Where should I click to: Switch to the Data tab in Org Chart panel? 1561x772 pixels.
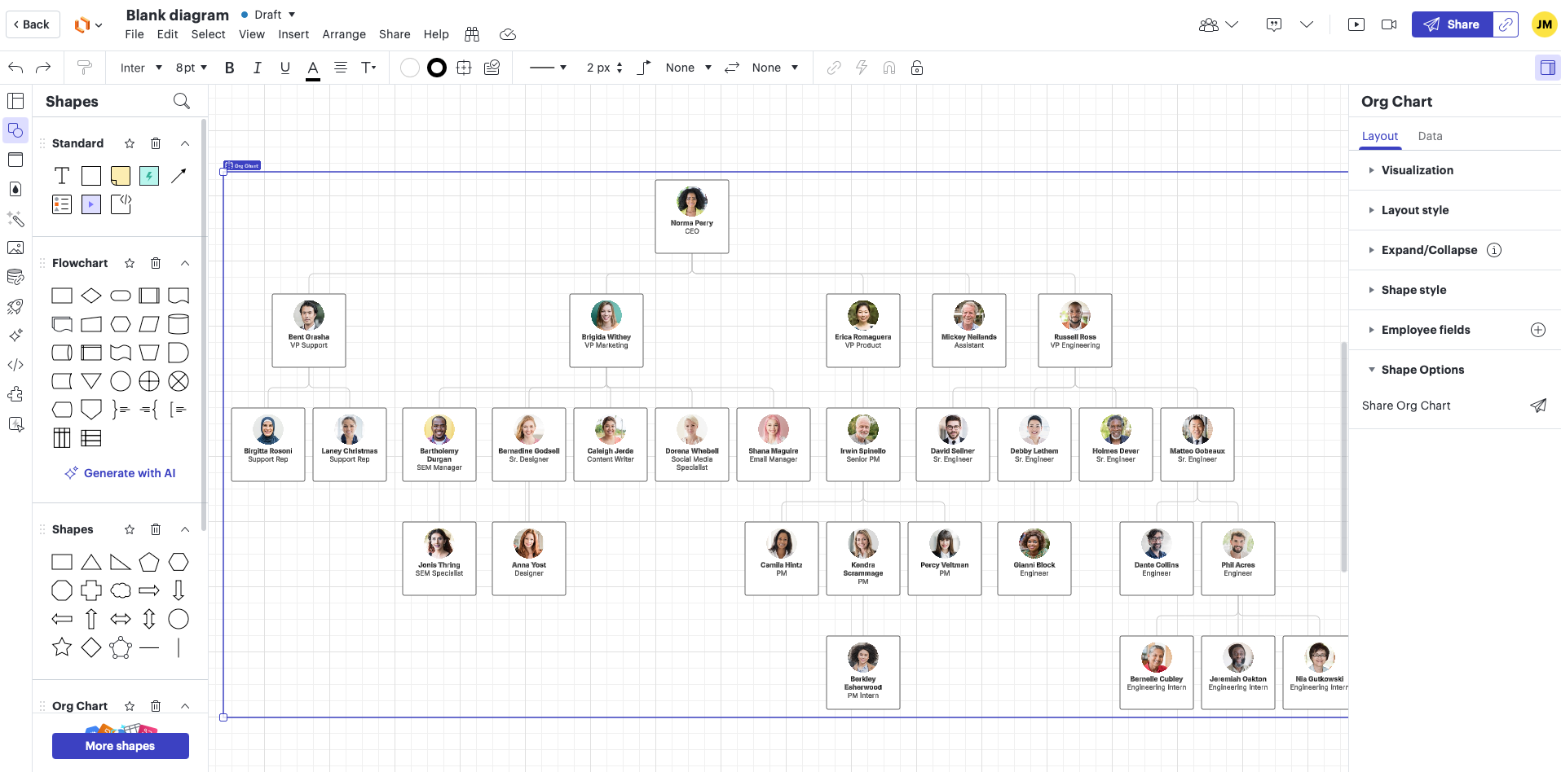click(x=1430, y=136)
